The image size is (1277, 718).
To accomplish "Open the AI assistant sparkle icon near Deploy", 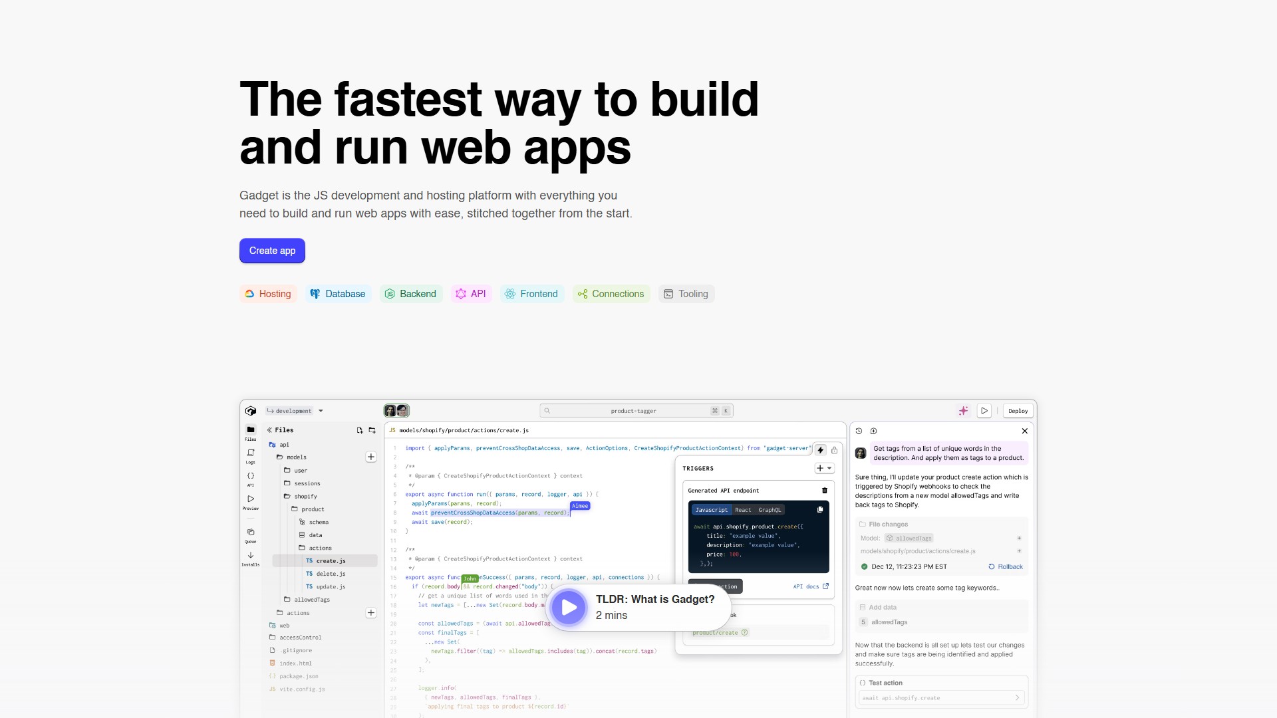I will pyautogui.click(x=963, y=410).
